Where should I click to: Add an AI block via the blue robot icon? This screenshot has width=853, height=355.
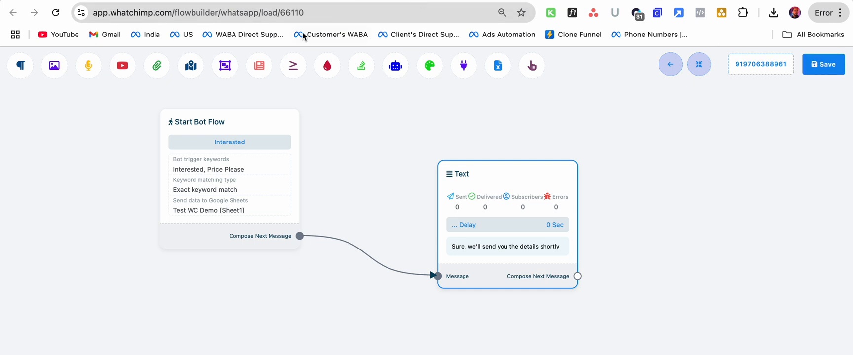click(395, 66)
